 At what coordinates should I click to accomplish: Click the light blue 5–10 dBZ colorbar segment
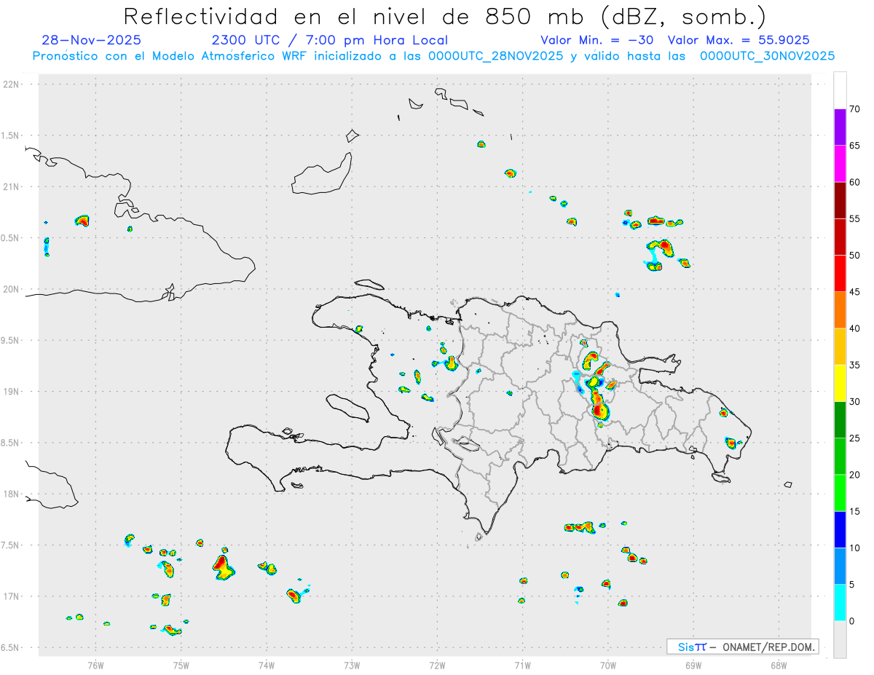pyautogui.click(x=840, y=567)
